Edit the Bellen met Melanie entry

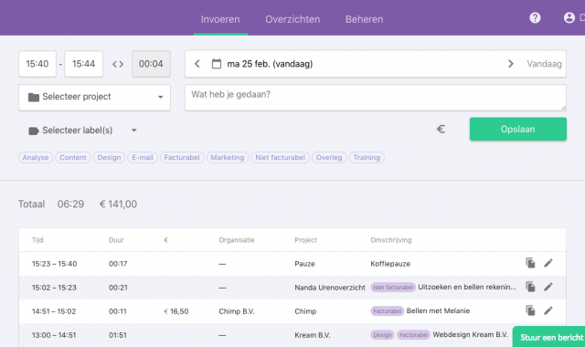click(548, 310)
